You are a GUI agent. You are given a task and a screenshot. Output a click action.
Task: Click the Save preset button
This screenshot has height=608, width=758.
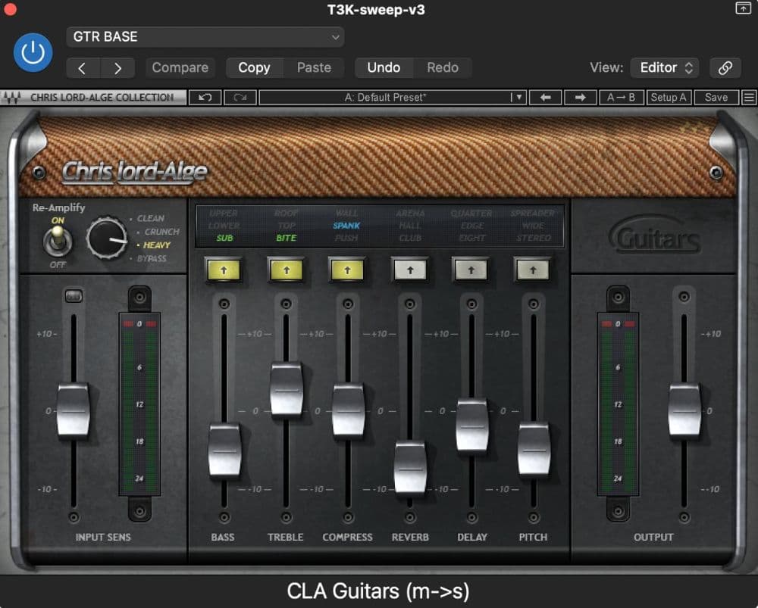(x=716, y=98)
